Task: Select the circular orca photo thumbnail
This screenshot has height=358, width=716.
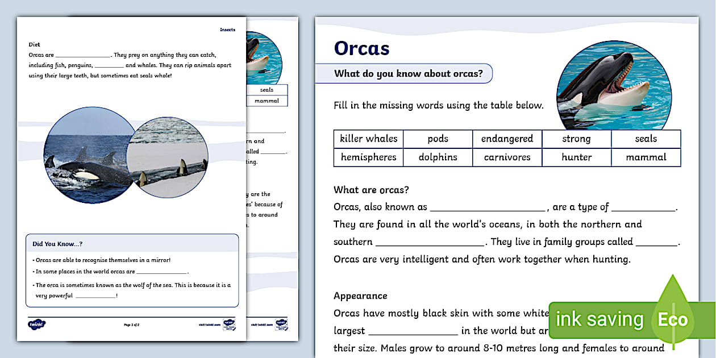Action: coord(613,84)
